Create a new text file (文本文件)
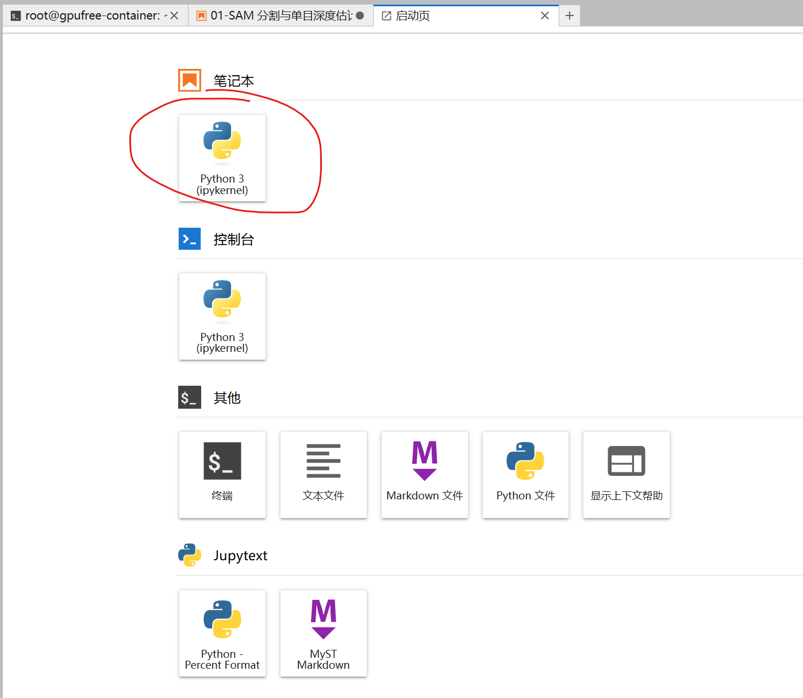Image resolution: width=803 pixels, height=698 pixels. pos(324,475)
